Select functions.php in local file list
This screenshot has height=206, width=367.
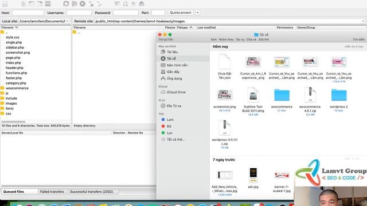(x=17, y=73)
